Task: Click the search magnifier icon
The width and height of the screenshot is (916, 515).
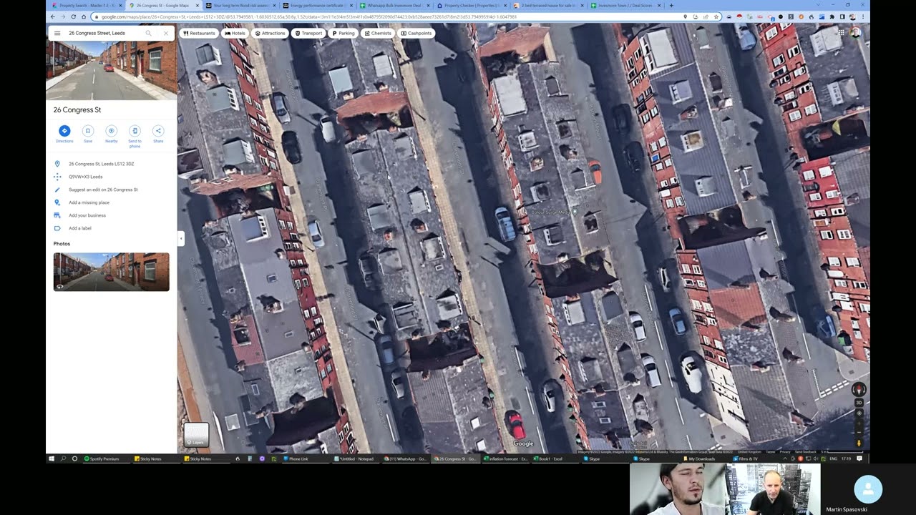Action: point(149,33)
